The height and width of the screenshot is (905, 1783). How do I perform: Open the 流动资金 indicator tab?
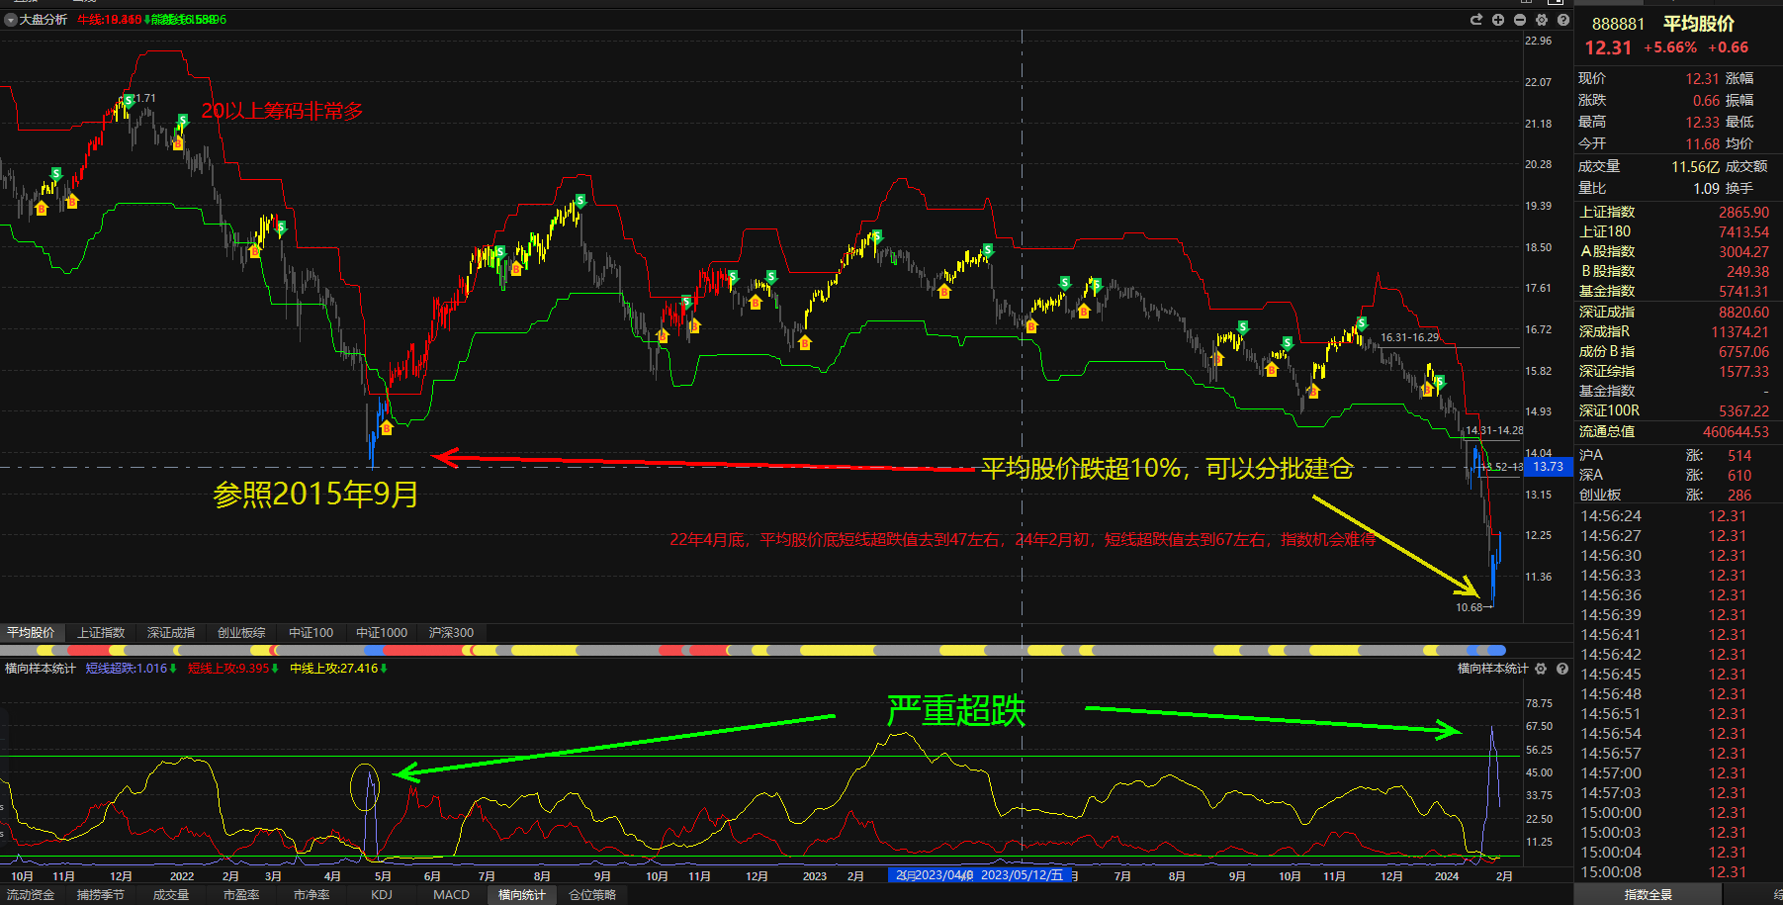pos(31,894)
